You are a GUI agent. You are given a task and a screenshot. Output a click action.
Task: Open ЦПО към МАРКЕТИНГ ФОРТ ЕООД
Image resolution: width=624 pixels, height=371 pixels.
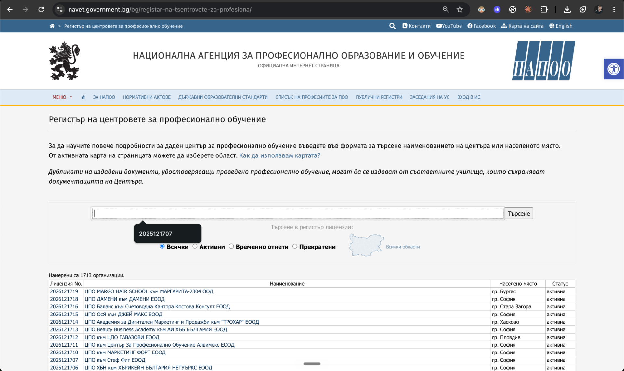[125, 352]
